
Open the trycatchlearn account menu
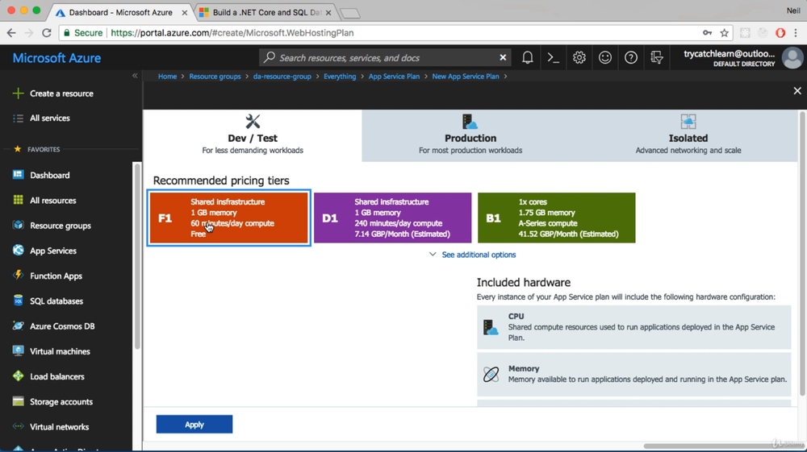coord(729,57)
